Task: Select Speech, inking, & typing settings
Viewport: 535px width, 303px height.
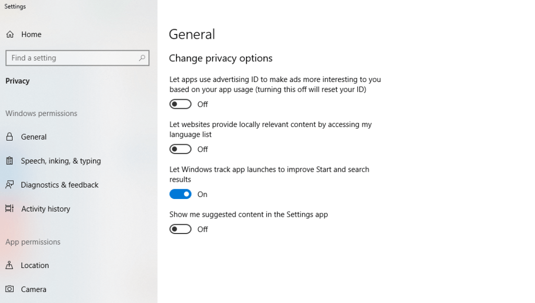Action: (x=61, y=161)
